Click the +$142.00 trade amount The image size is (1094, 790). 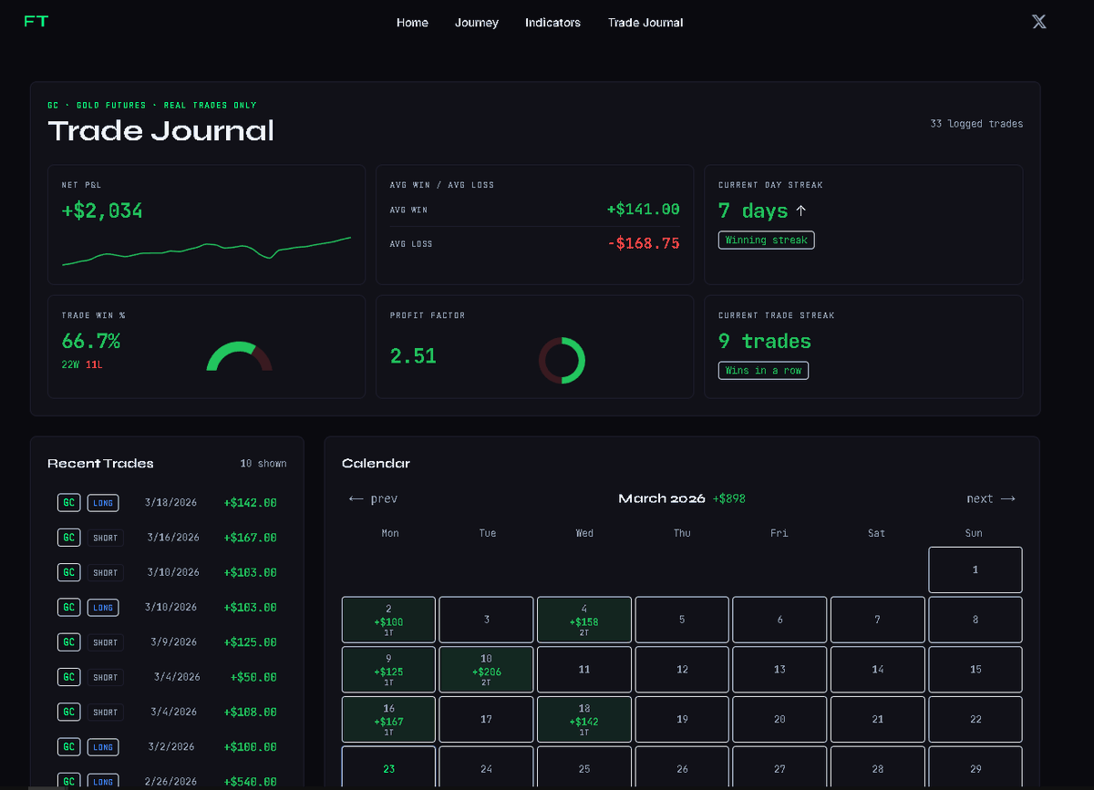250,503
